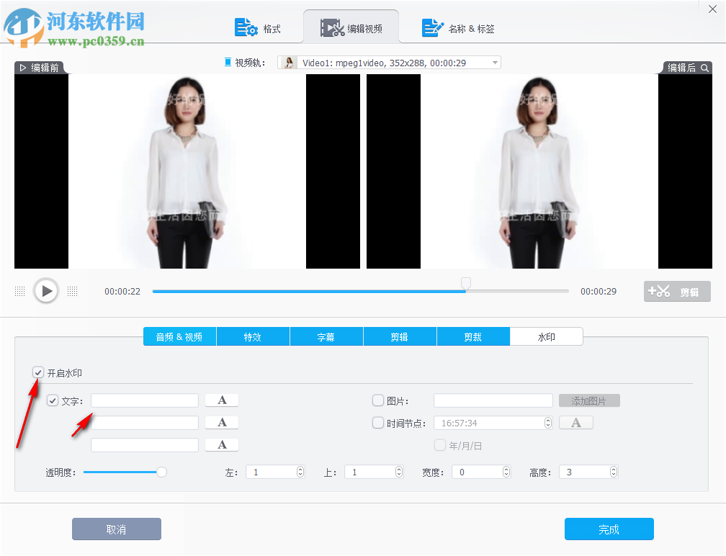Image resolution: width=726 pixels, height=556 pixels.
Task: Open 名称 & 标签 settings icon
Action: pyautogui.click(x=432, y=27)
